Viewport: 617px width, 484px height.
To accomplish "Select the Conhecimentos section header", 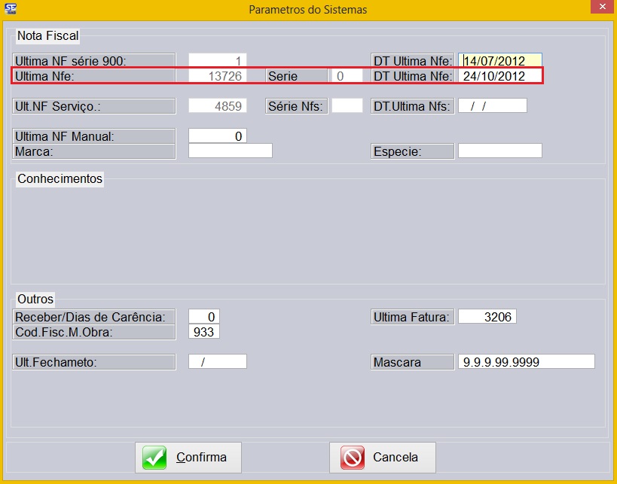I will pos(59,179).
